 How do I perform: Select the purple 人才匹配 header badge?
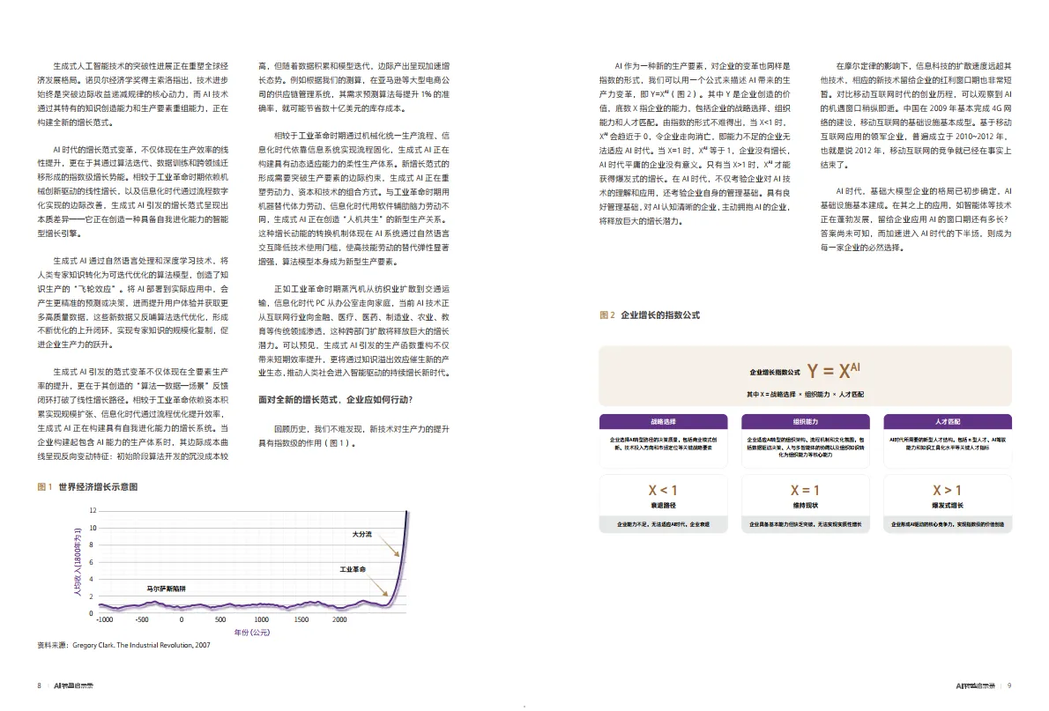point(950,422)
